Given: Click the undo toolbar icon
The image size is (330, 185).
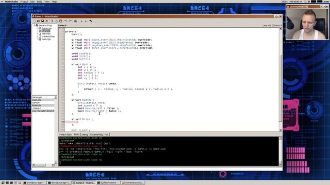Looking at the screenshot, I should (x=66, y=21).
